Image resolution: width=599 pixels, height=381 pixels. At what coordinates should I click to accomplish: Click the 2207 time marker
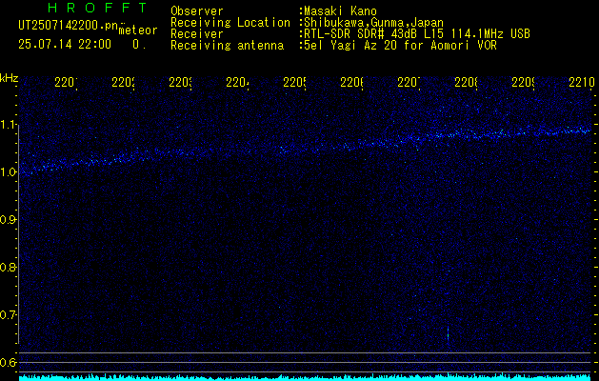409,82
